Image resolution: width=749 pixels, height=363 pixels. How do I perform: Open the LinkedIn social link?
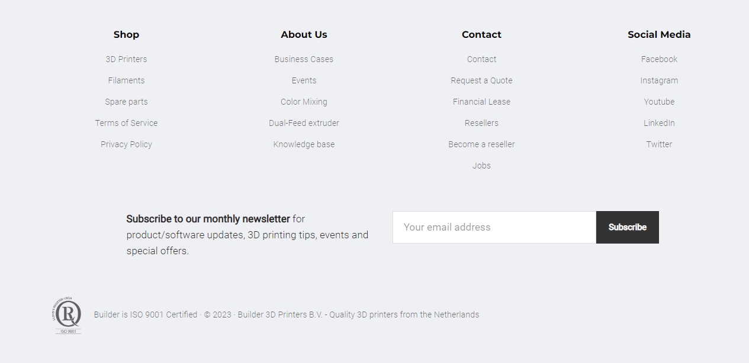659,123
